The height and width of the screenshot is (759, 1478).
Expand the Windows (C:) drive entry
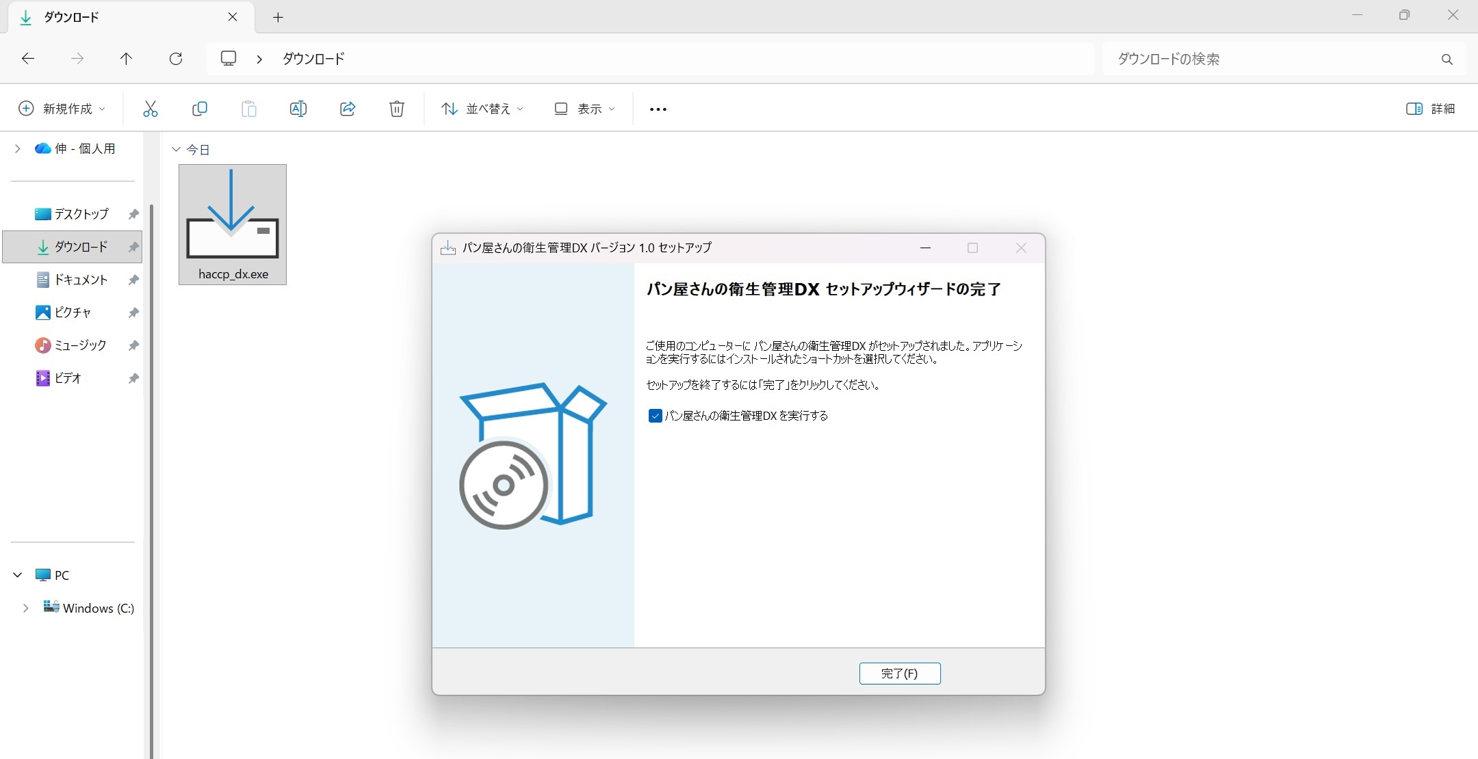pyautogui.click(x=26, y=607)
